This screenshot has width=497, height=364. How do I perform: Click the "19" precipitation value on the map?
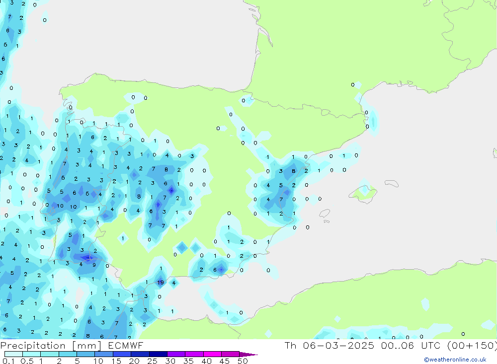click(161, 283)
